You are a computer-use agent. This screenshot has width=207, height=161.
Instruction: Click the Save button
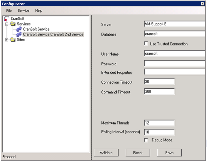pos(169,153)
